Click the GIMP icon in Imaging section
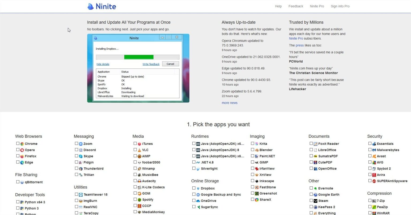 (x=257, y=162)
